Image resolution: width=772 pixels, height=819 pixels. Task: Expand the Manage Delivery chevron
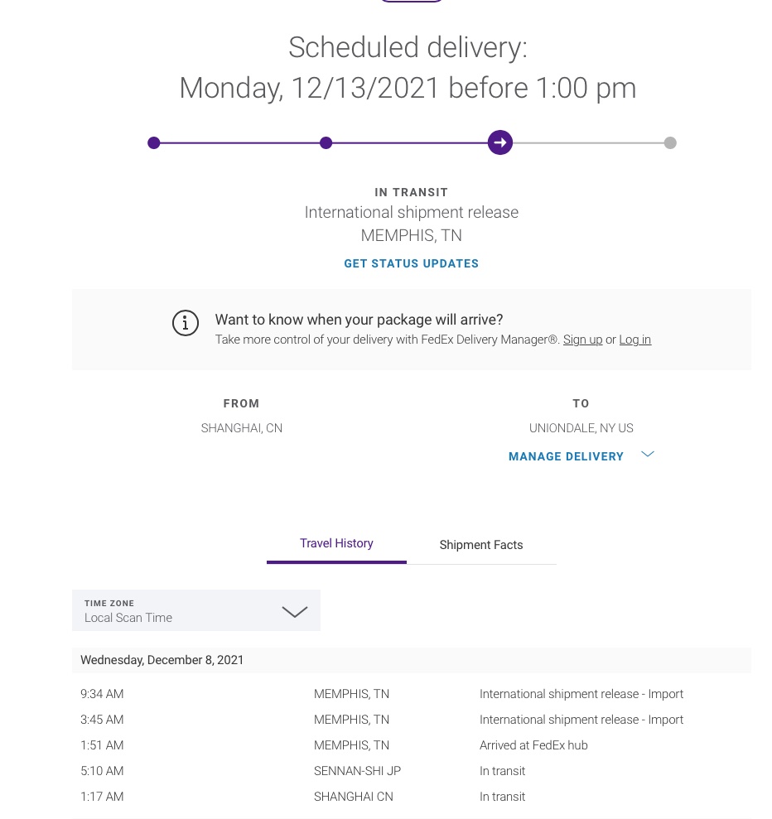(648, 454)
